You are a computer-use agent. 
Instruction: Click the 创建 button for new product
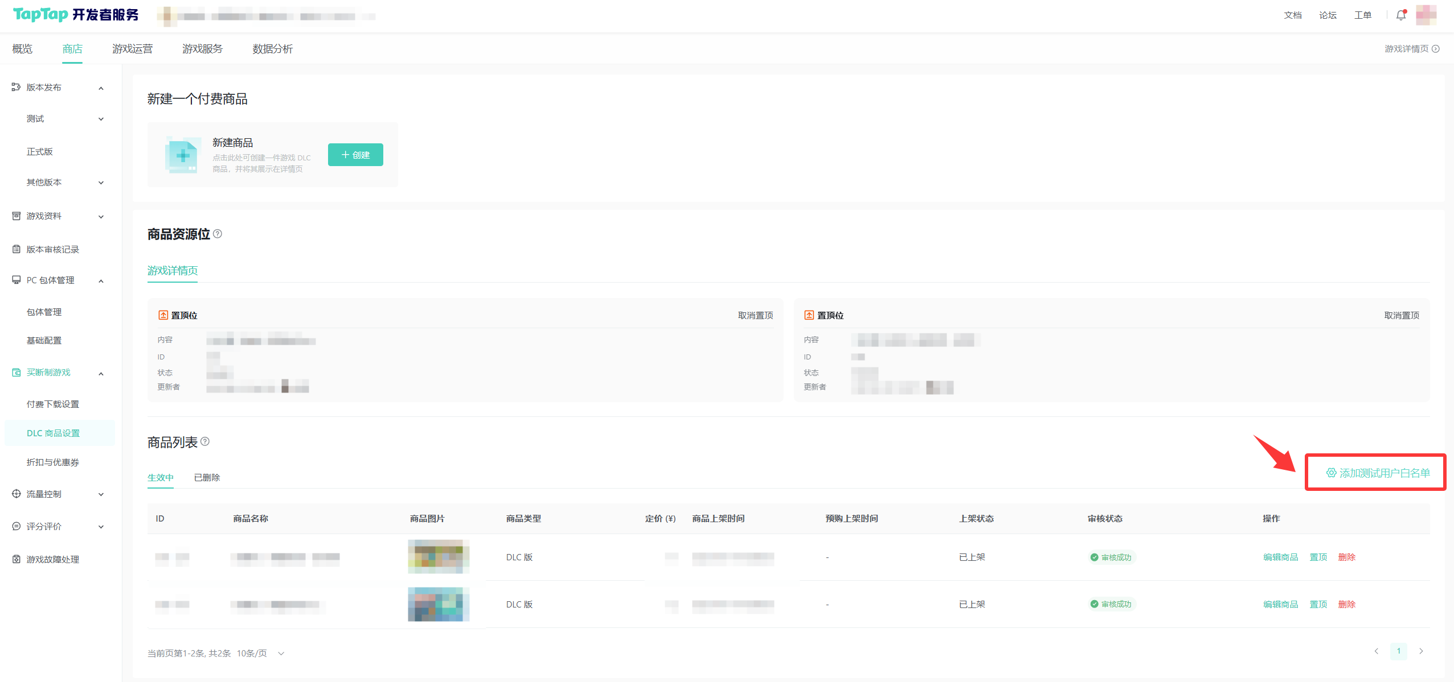click(x=355, y=155)
